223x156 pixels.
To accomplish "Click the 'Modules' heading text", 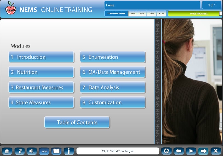I will tap(21, 46).
